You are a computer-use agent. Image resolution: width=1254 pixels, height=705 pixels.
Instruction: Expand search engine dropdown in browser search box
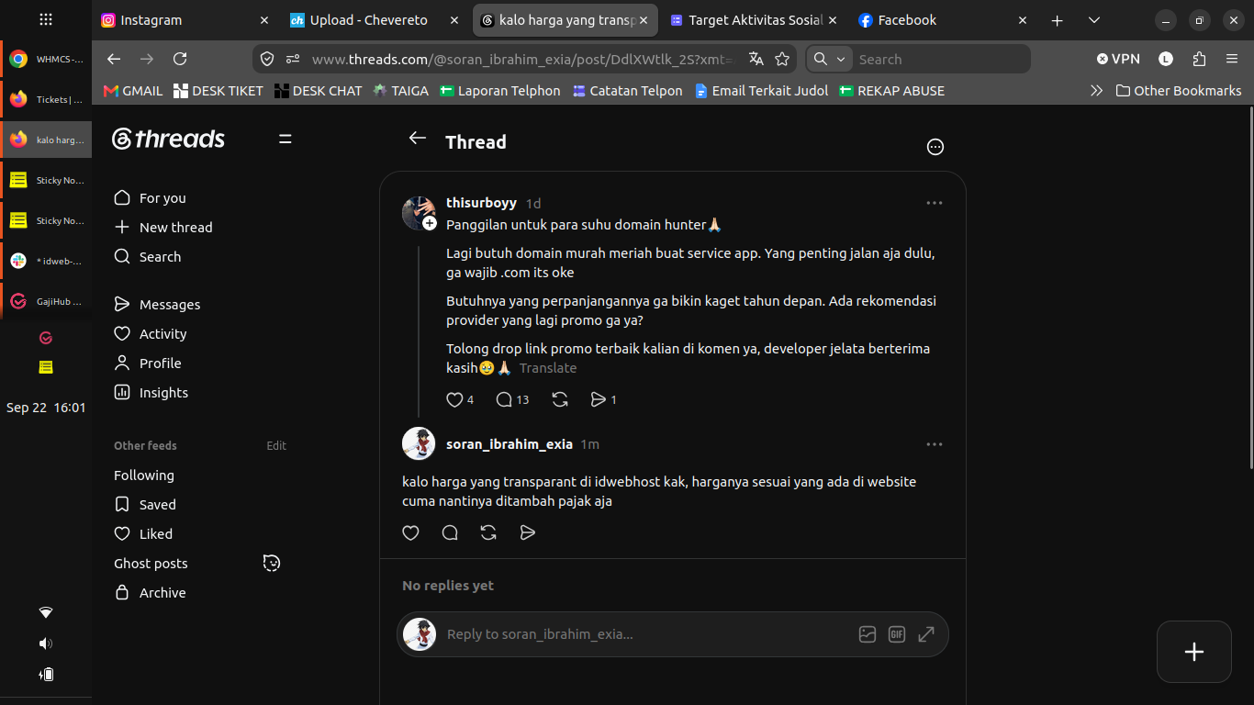[x=830, y=59]
